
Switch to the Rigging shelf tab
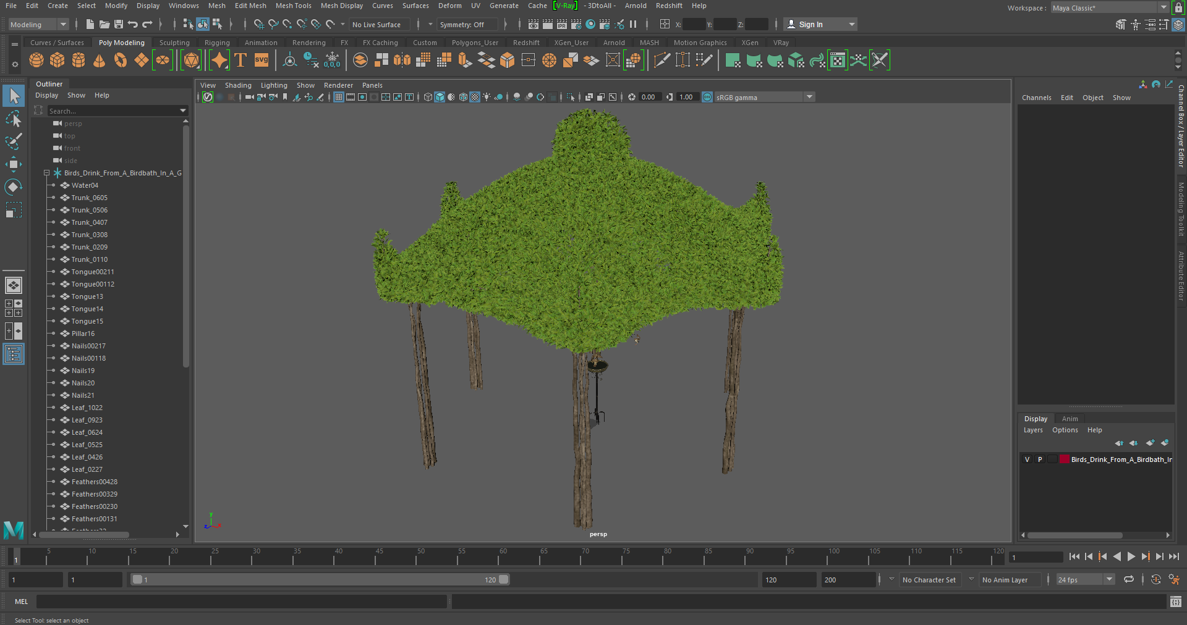(217, 43)
